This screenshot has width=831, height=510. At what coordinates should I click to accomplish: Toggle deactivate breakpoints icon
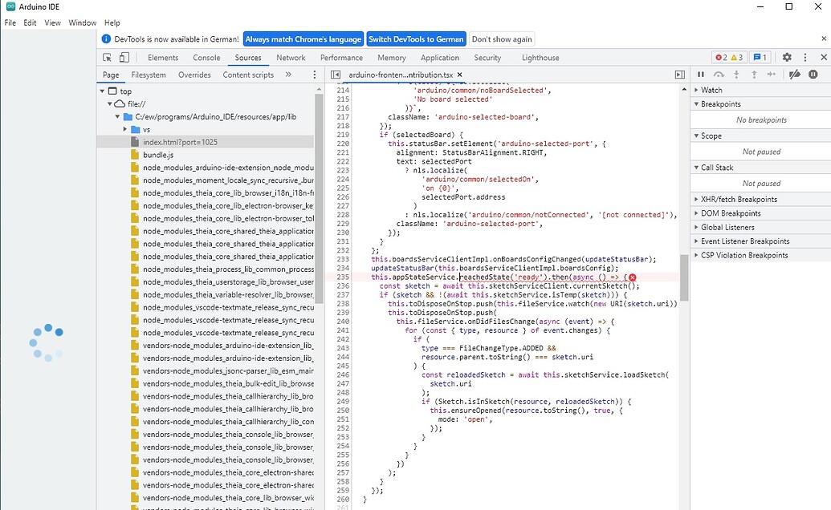pyautogui.click(x=794, y=75)
